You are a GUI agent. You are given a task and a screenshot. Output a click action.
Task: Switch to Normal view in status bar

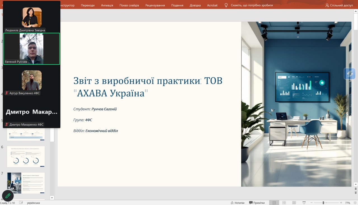(x=274, y=203)
